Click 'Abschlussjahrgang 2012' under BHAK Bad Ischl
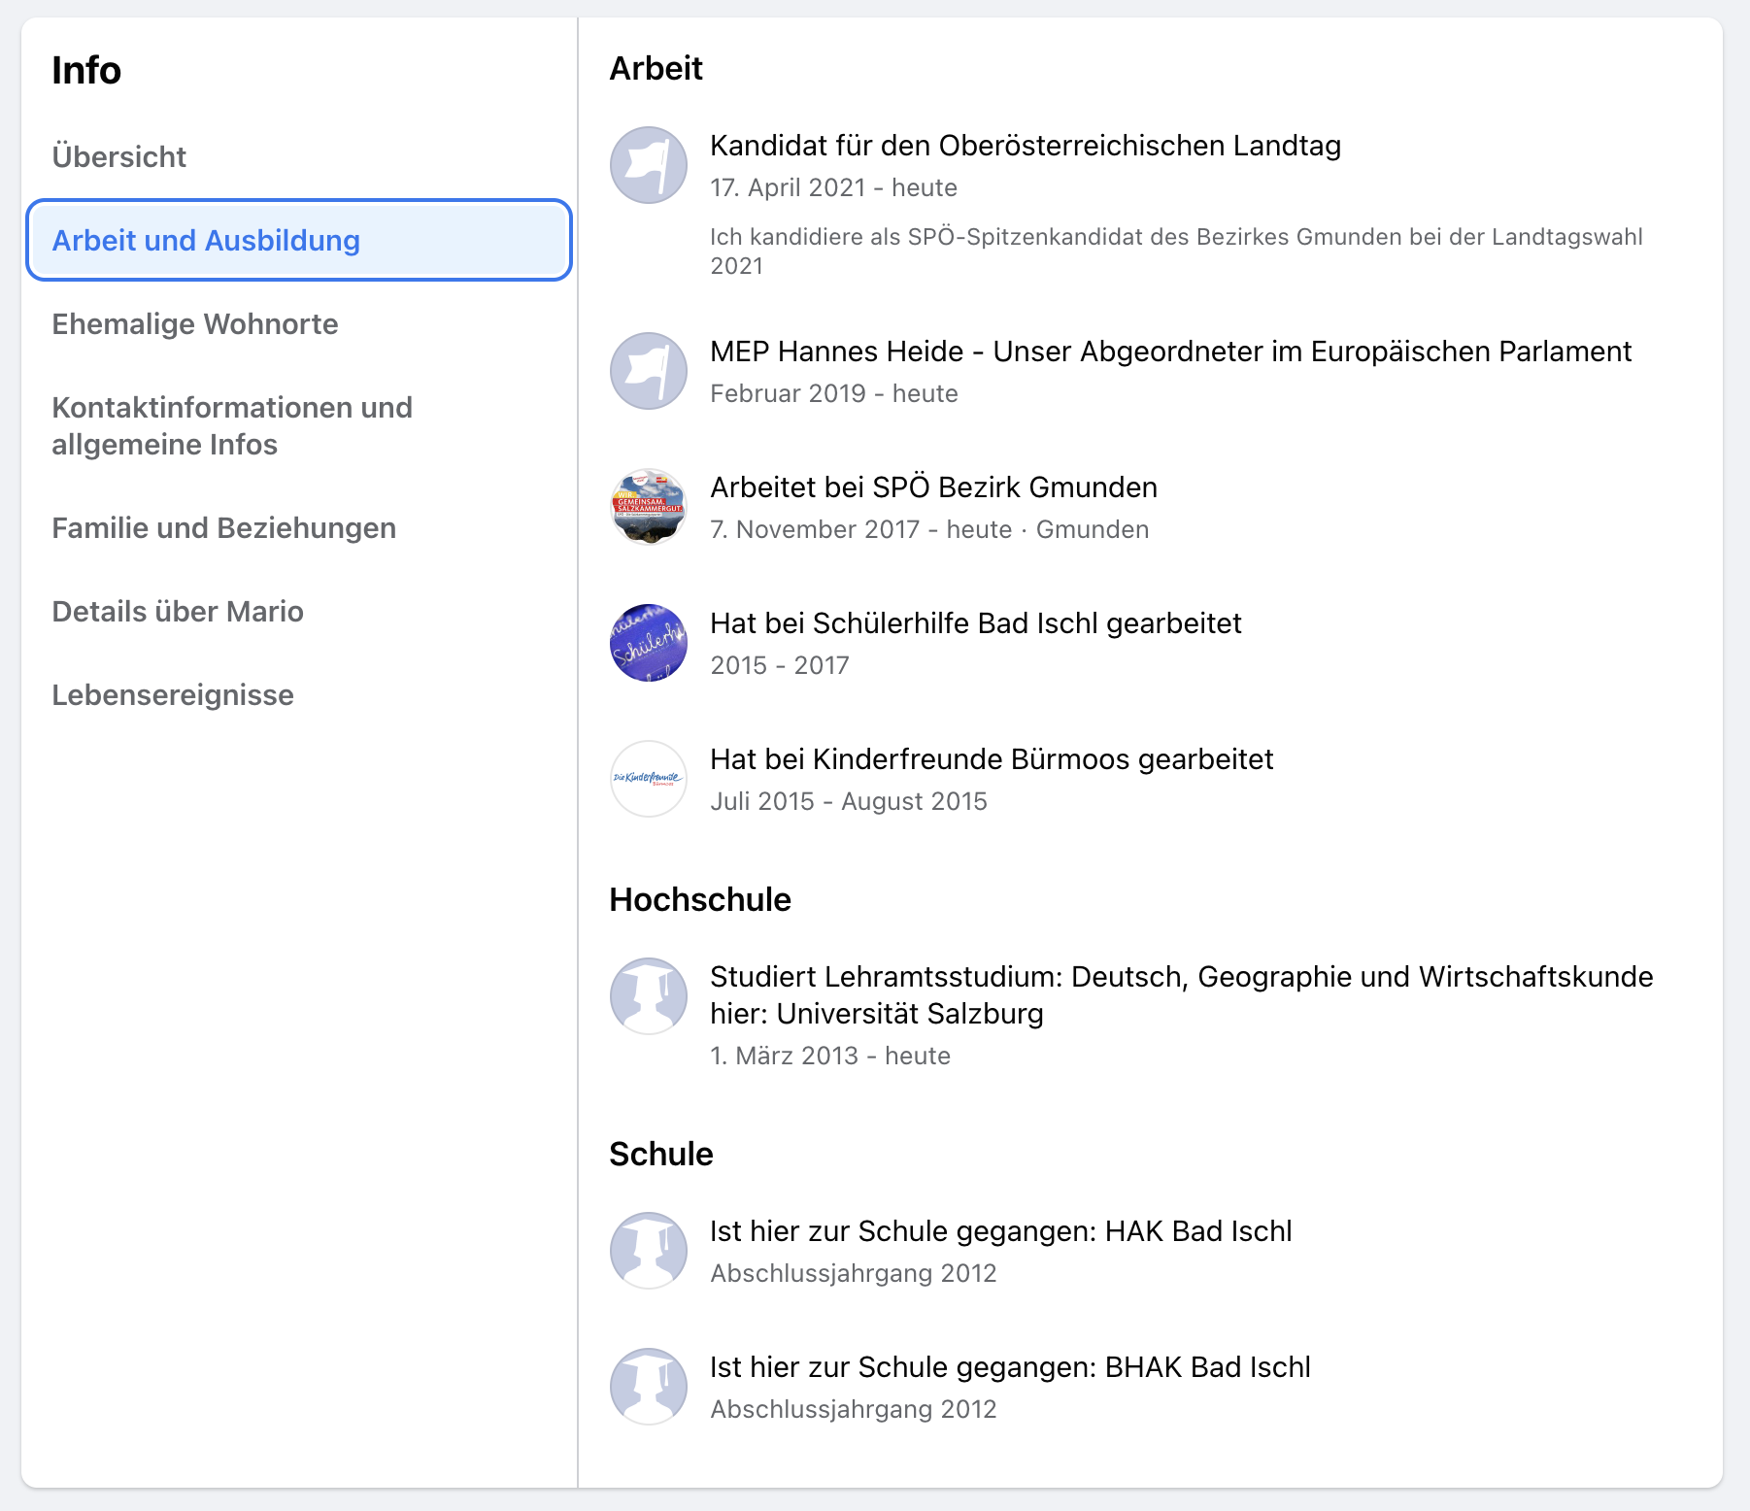1750x1511 pixels. click(x=854, y=1409)
